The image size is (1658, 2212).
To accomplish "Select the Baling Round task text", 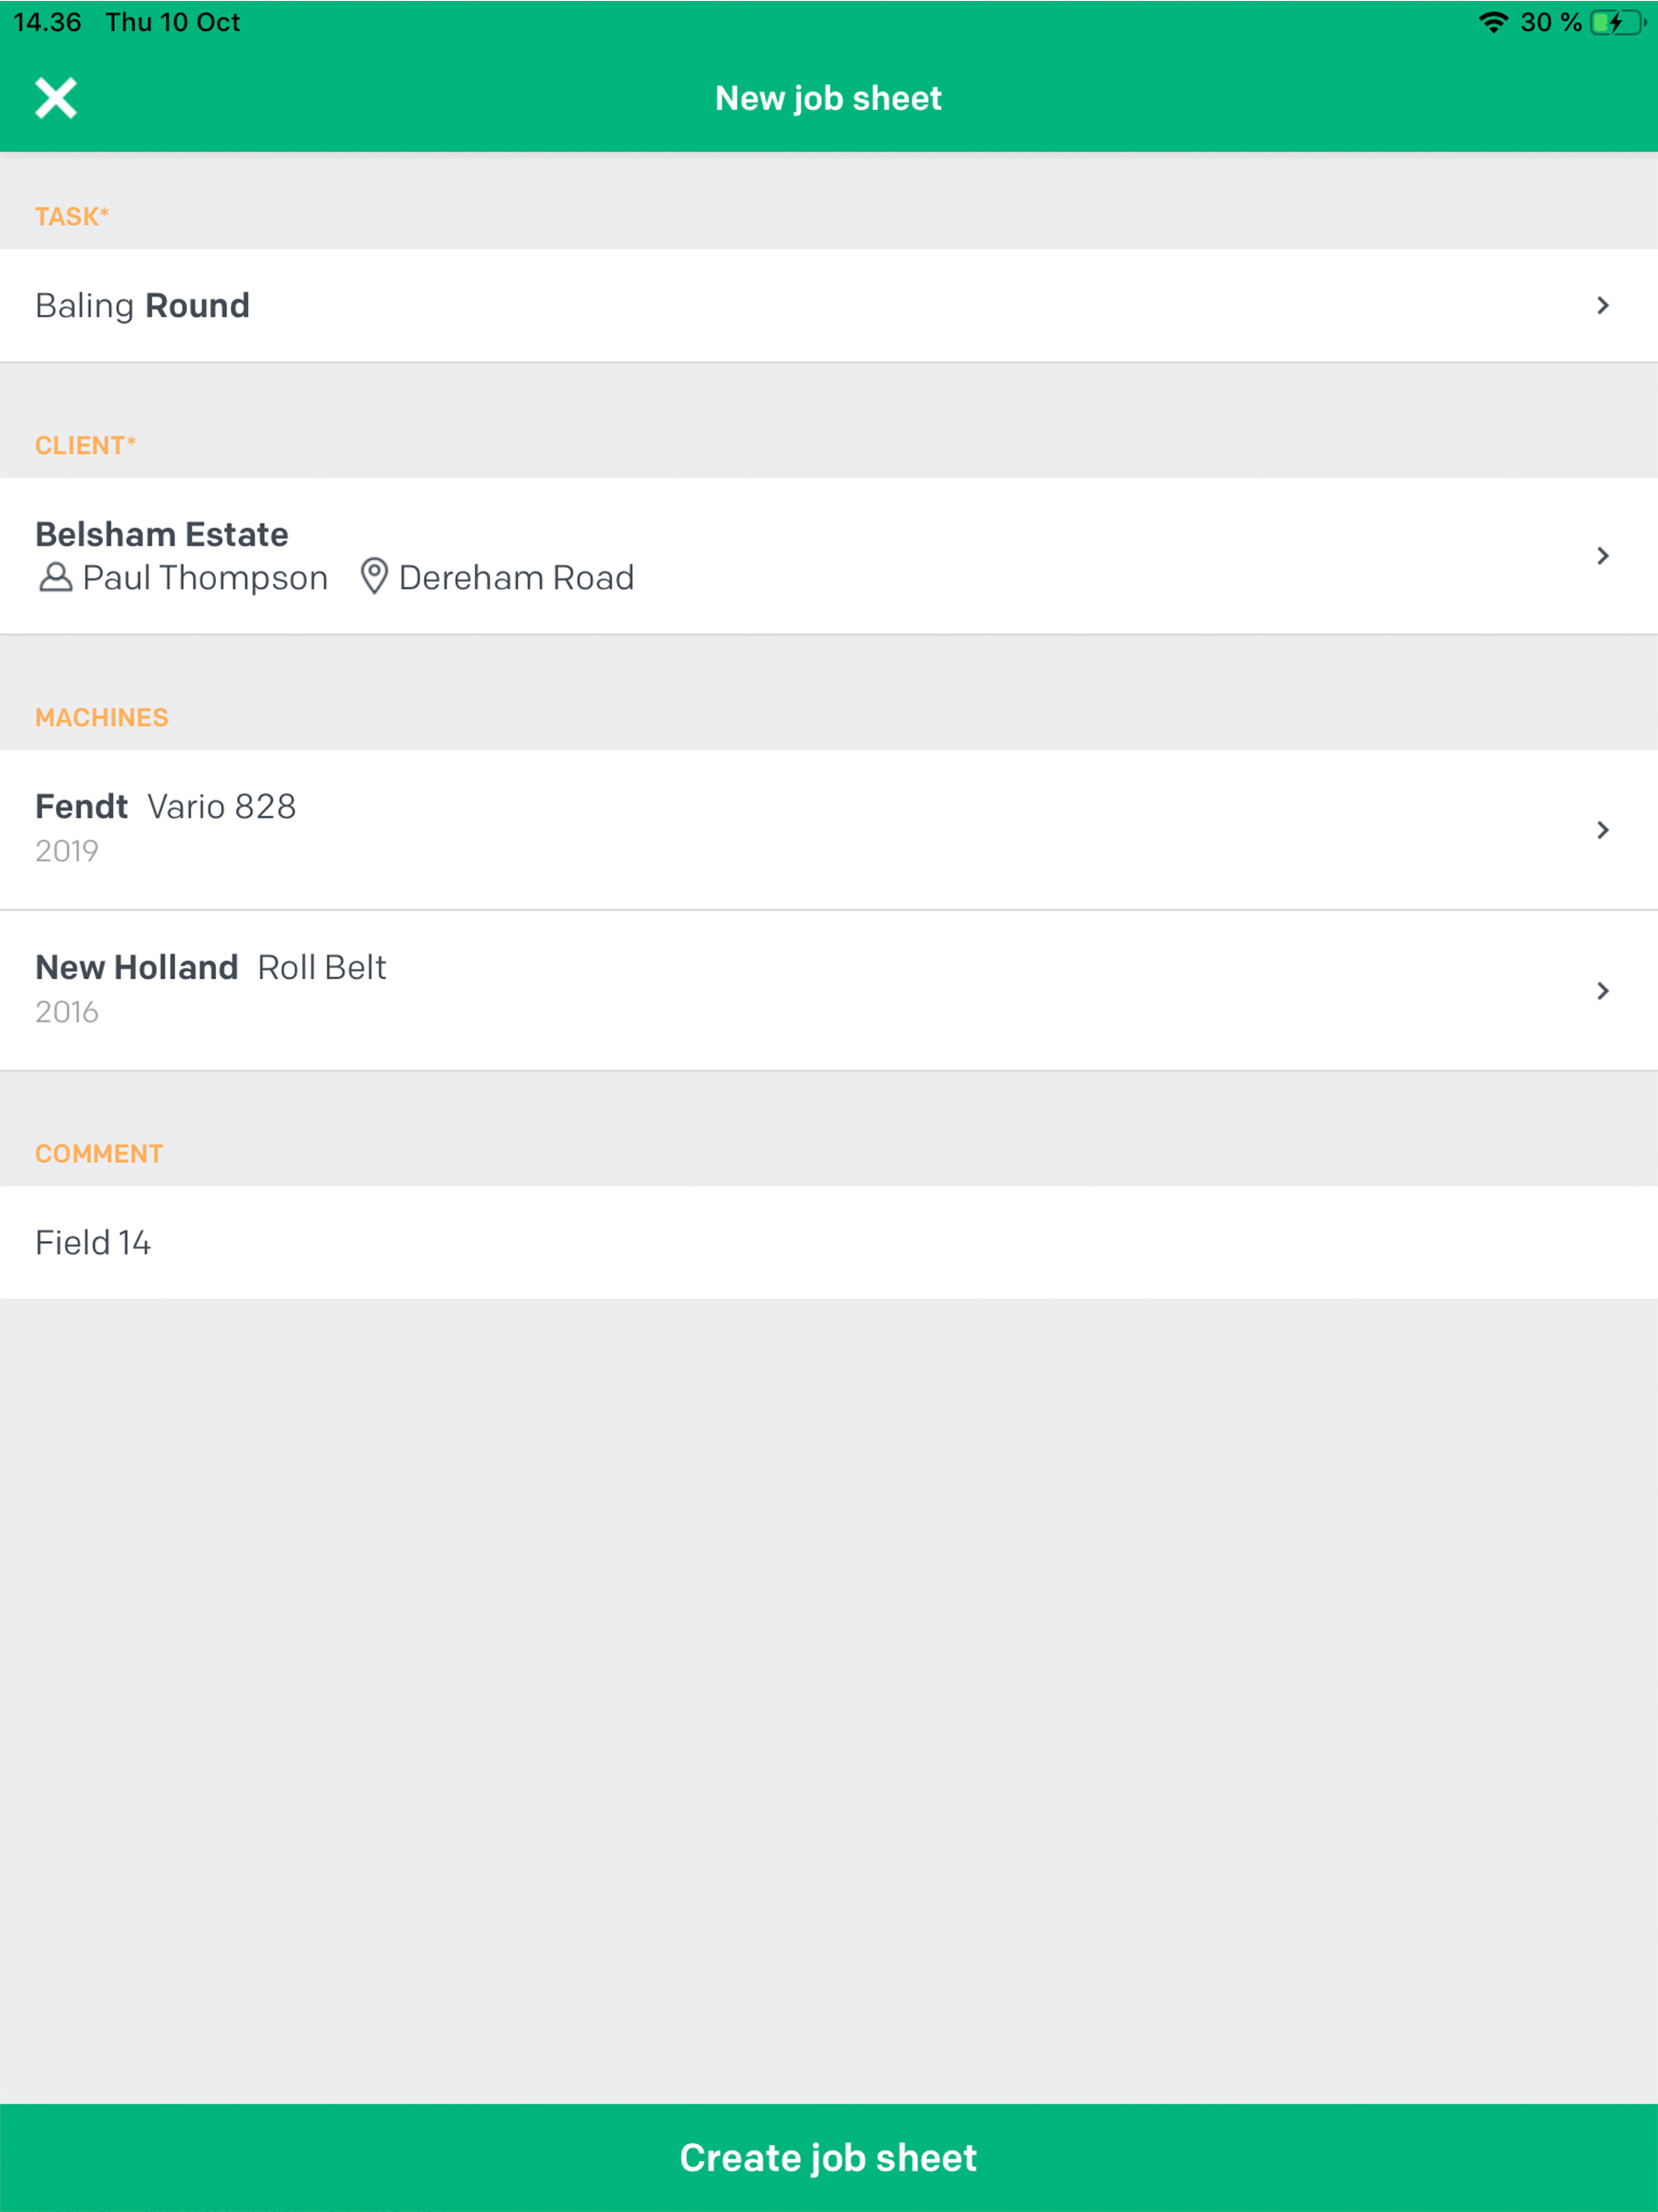I will (142, 305).
